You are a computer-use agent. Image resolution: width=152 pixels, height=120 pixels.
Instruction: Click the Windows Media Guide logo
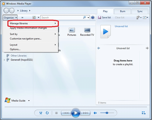click(x=8, y=100)
